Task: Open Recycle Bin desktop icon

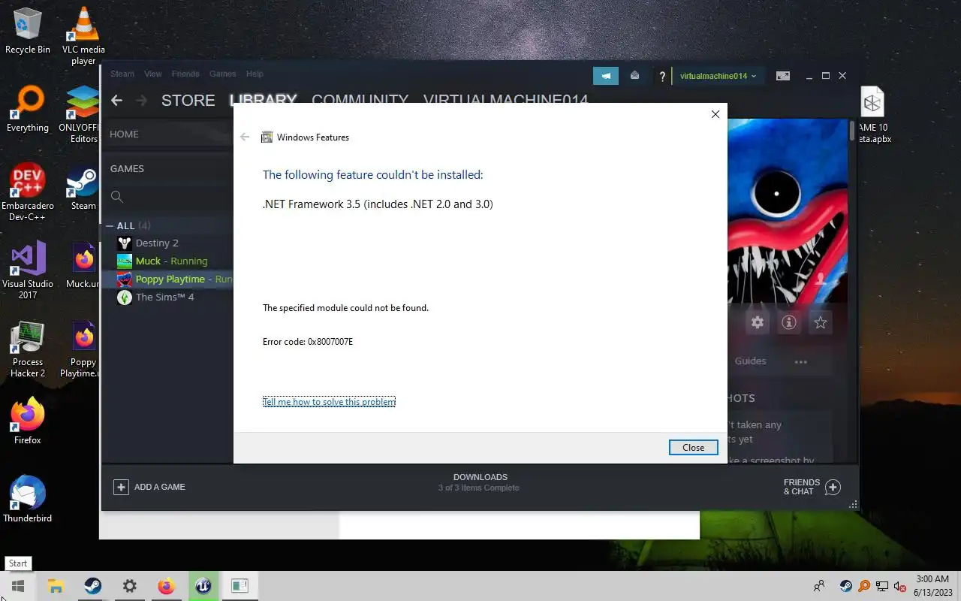Action: coord(28,32)
